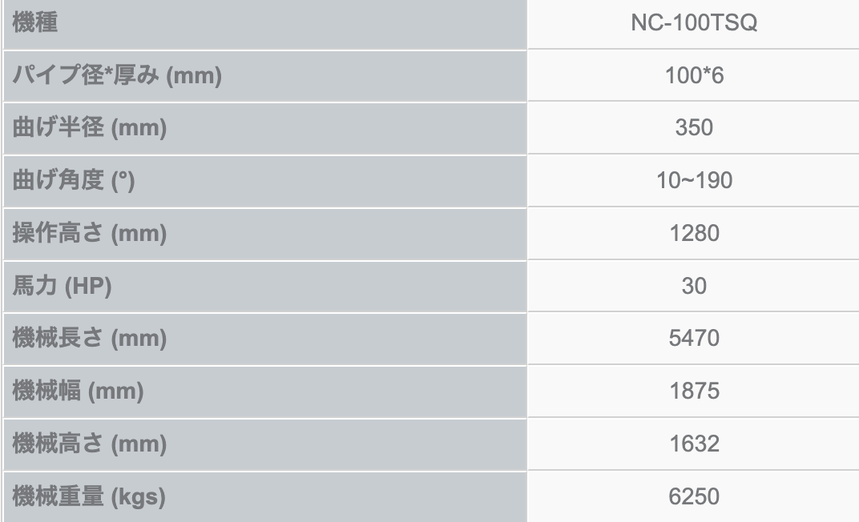Click the 曲げ半径 (mm) label
This screenshot has width=859, height=522.
point(90,128)
